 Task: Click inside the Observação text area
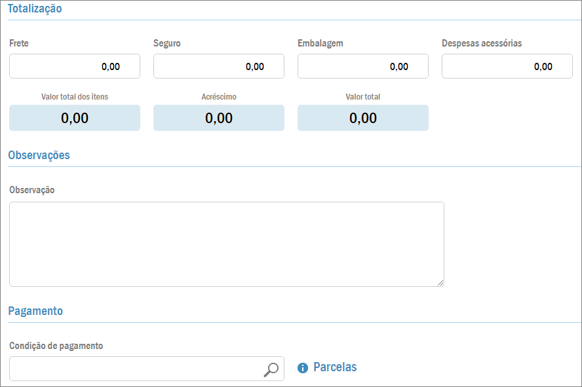pyautogui.click(x=227, y=244)
